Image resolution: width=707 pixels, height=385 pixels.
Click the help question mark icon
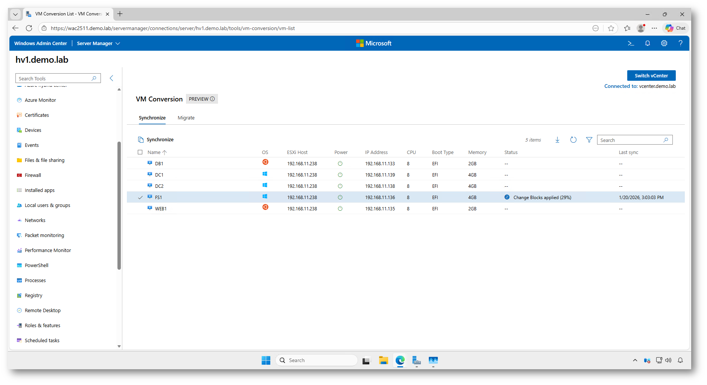coord(680,44)
